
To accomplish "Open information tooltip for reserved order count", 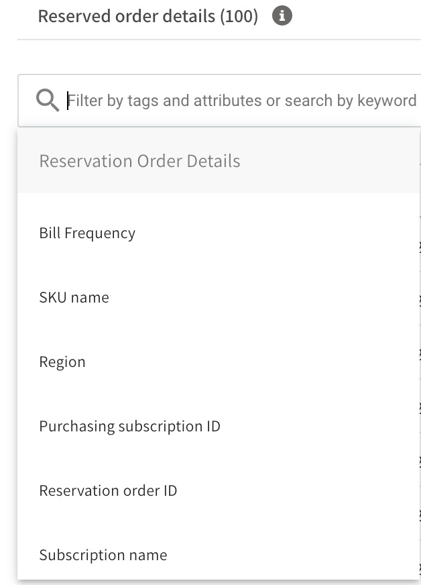I will click(282, 17).
